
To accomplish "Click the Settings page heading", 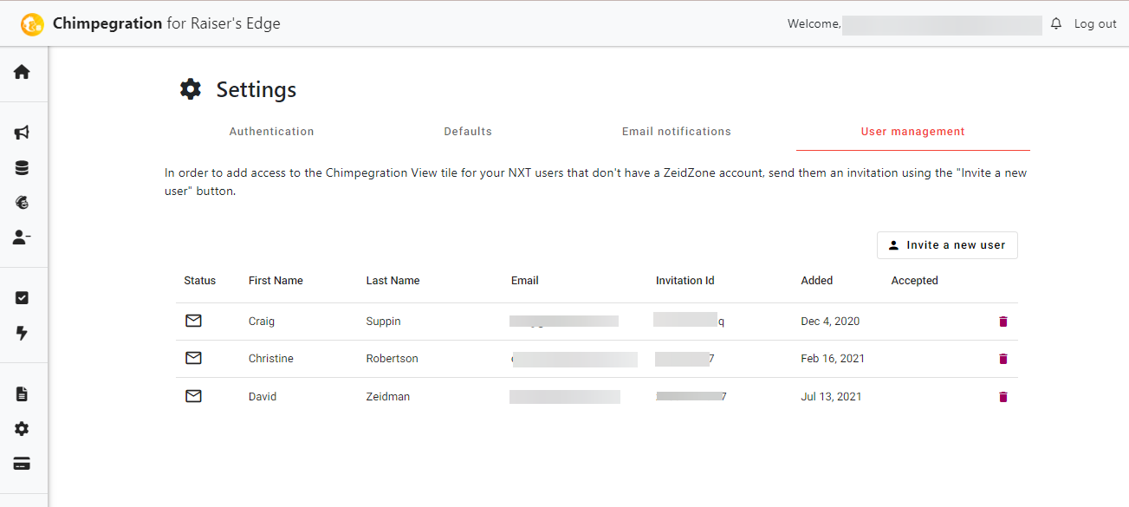I will click(256, 89).
